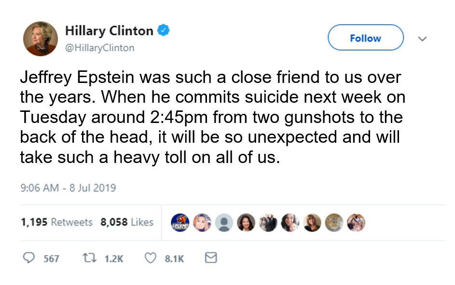455x285 pixels.
Task: View the 8,058 Likes list
Action: [127, 222]
